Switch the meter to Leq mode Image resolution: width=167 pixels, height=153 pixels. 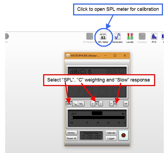pyautogui.click(x=75, y=104)
